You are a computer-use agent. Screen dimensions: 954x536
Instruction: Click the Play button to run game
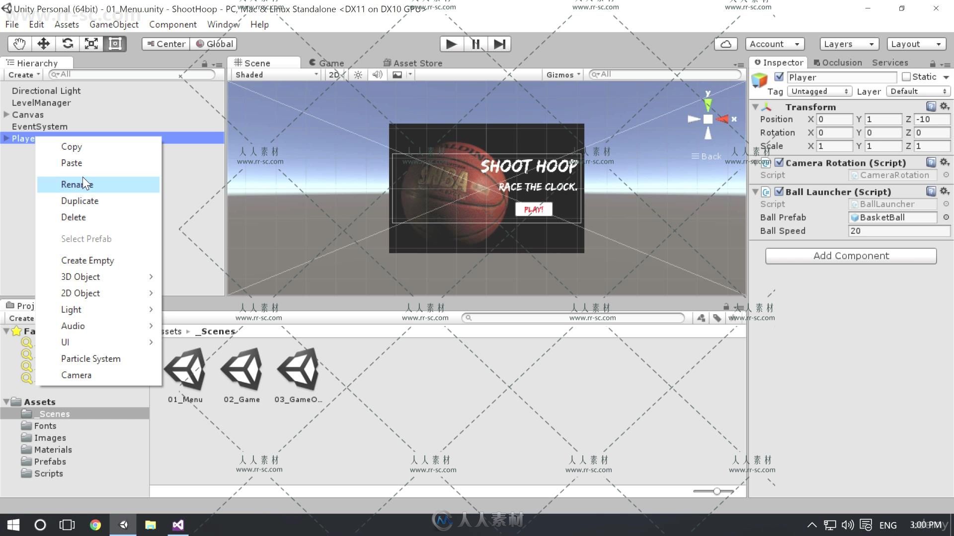451,44
